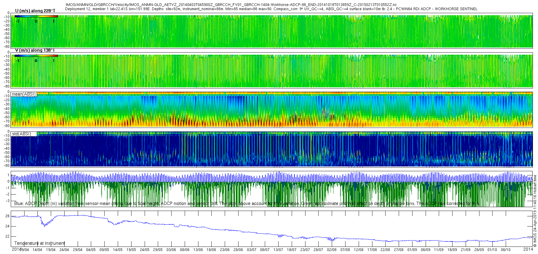The width and height of the screenshot is (538, 254).
Task: Click the 14/04 date tick label
Action: pos(37,250)
